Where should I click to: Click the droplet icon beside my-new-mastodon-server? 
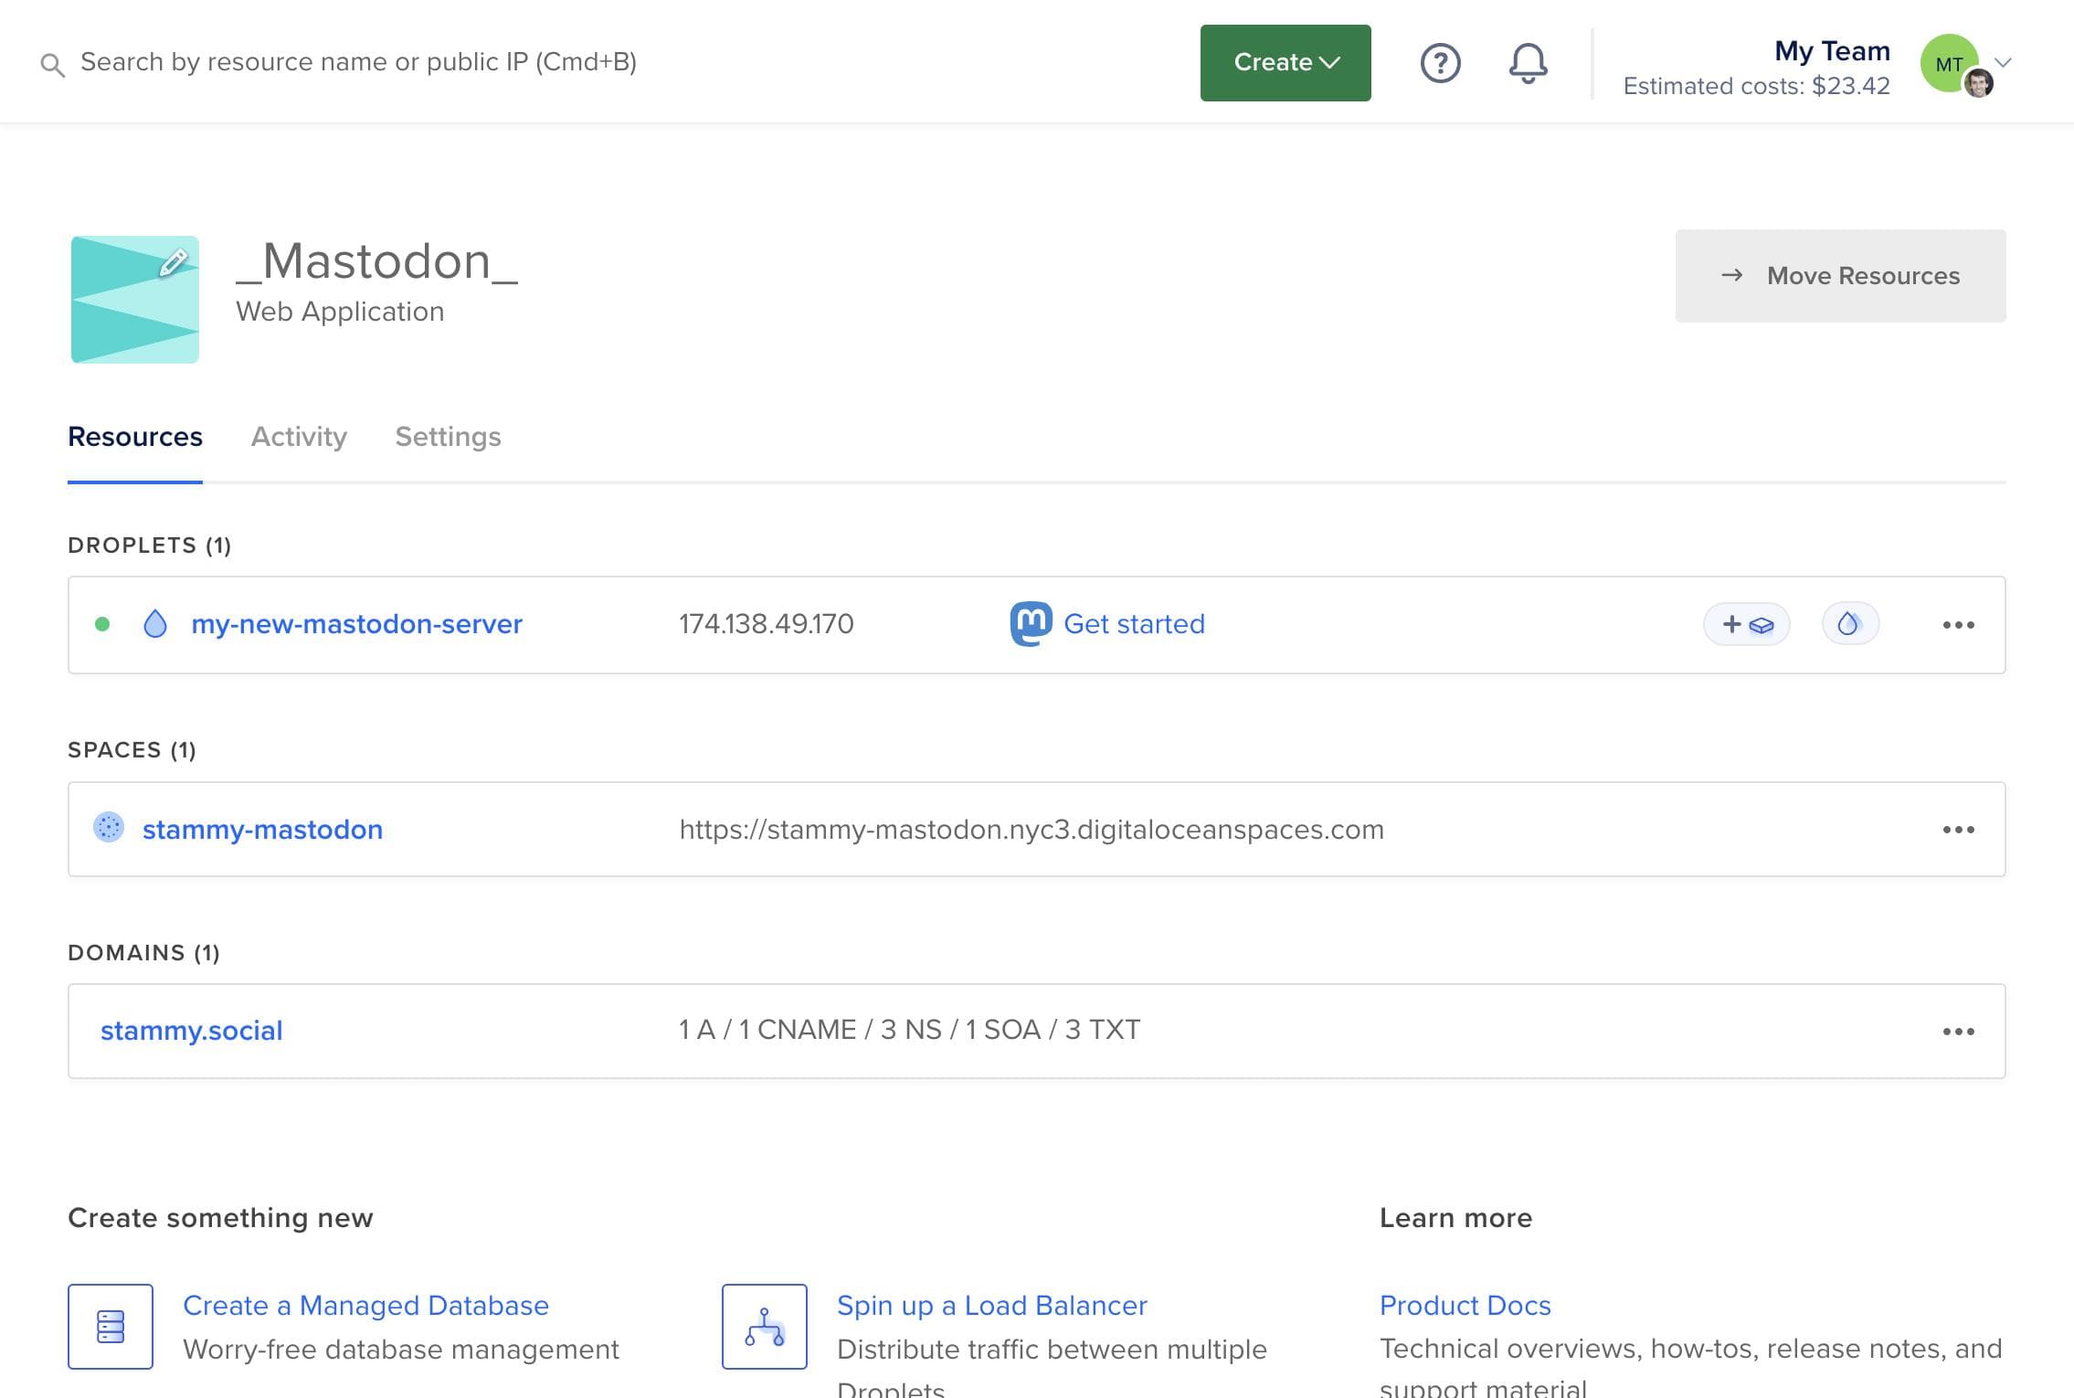click(155, 624)
